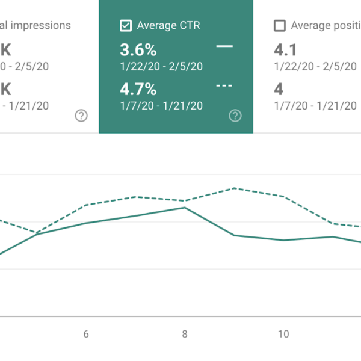The height and width of the screenshot is (361, 361).
Task: Click the 3.6% current CTR value
Action: point(139,49)
